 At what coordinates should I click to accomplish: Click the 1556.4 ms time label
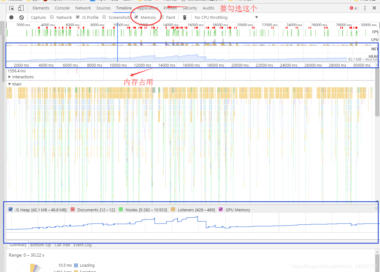17,71
